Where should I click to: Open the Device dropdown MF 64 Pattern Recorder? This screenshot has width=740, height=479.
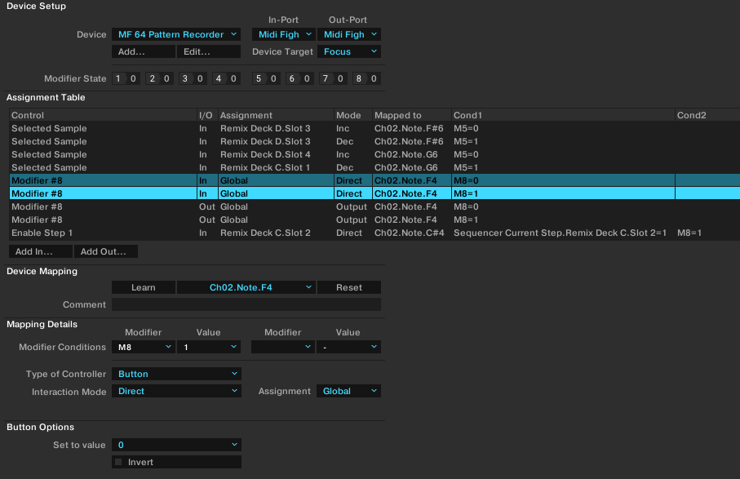[176, 34]
